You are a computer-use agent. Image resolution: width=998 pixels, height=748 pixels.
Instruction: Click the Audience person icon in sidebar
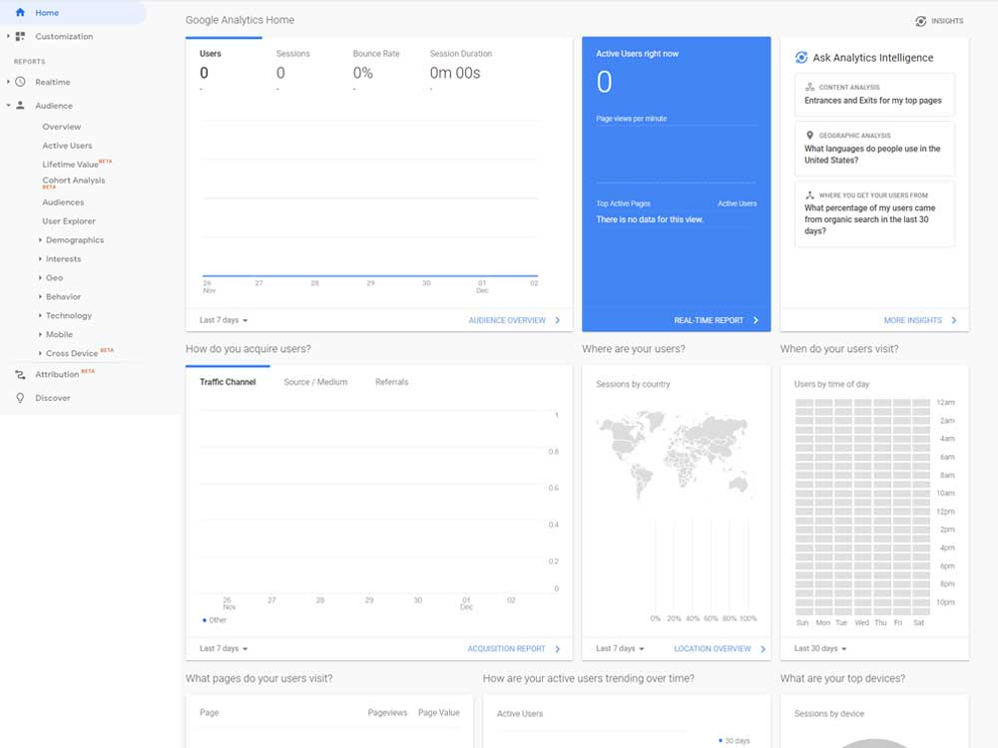(x=18, y=105)
